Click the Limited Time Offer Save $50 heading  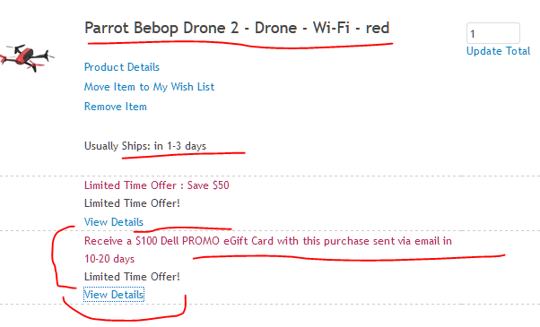[x=157, y=185]
